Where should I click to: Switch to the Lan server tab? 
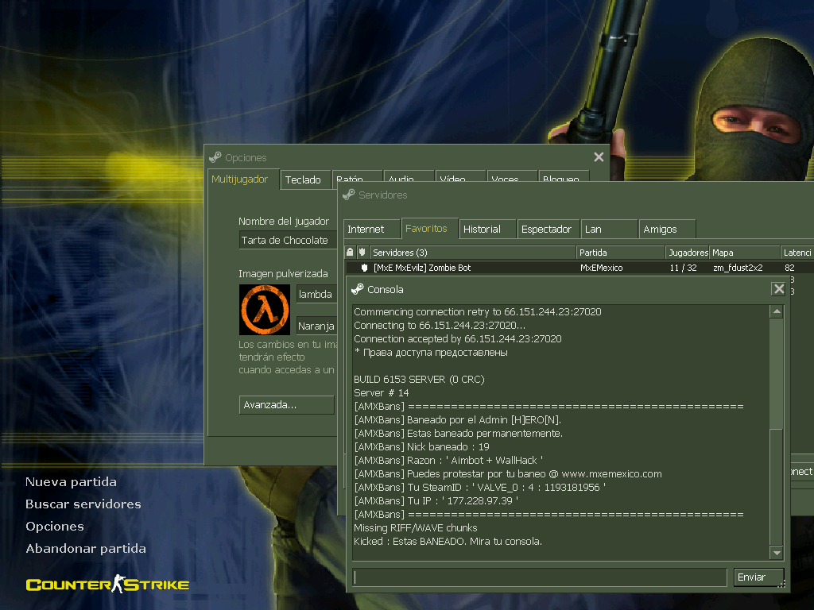tap(609, 230)
